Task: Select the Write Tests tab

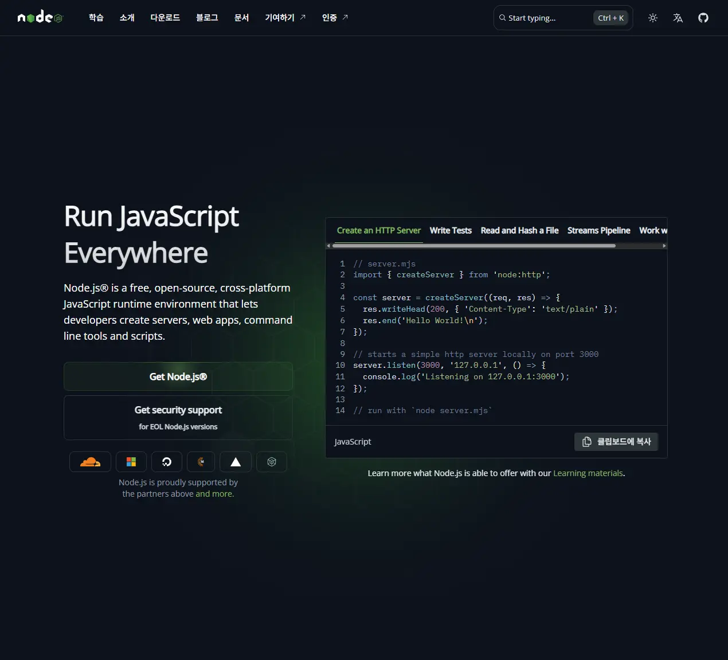Action: pos(451,230)
